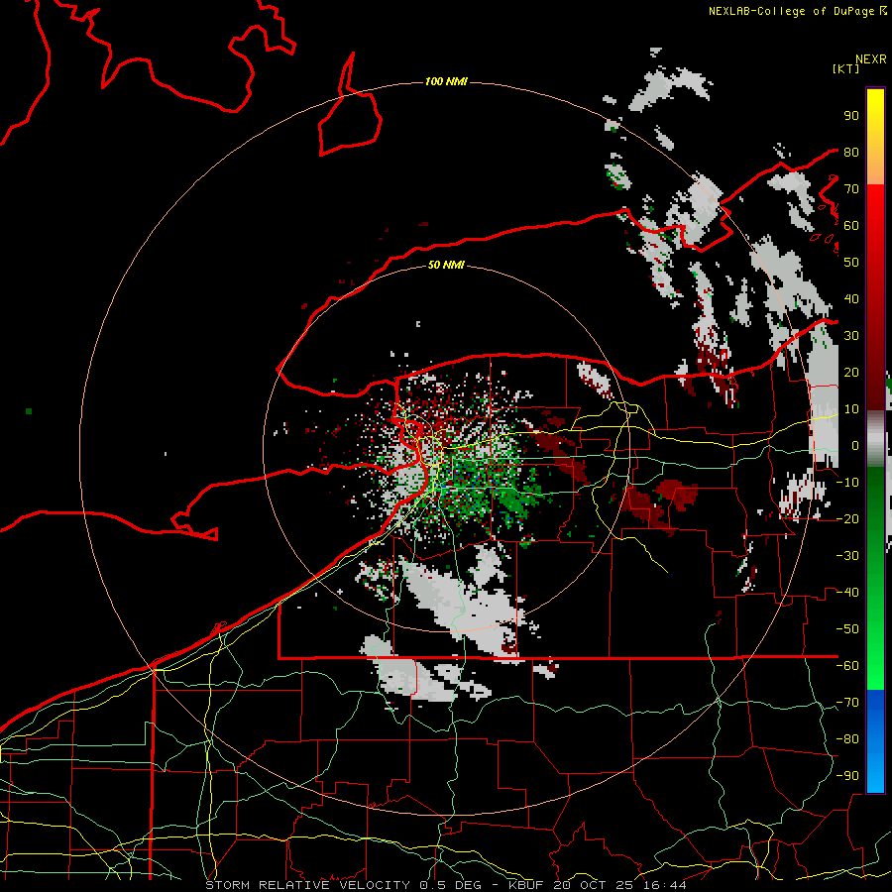Click the 80 value on velocity scale
The width and height of the screenshot is (892, 892).
851,152
